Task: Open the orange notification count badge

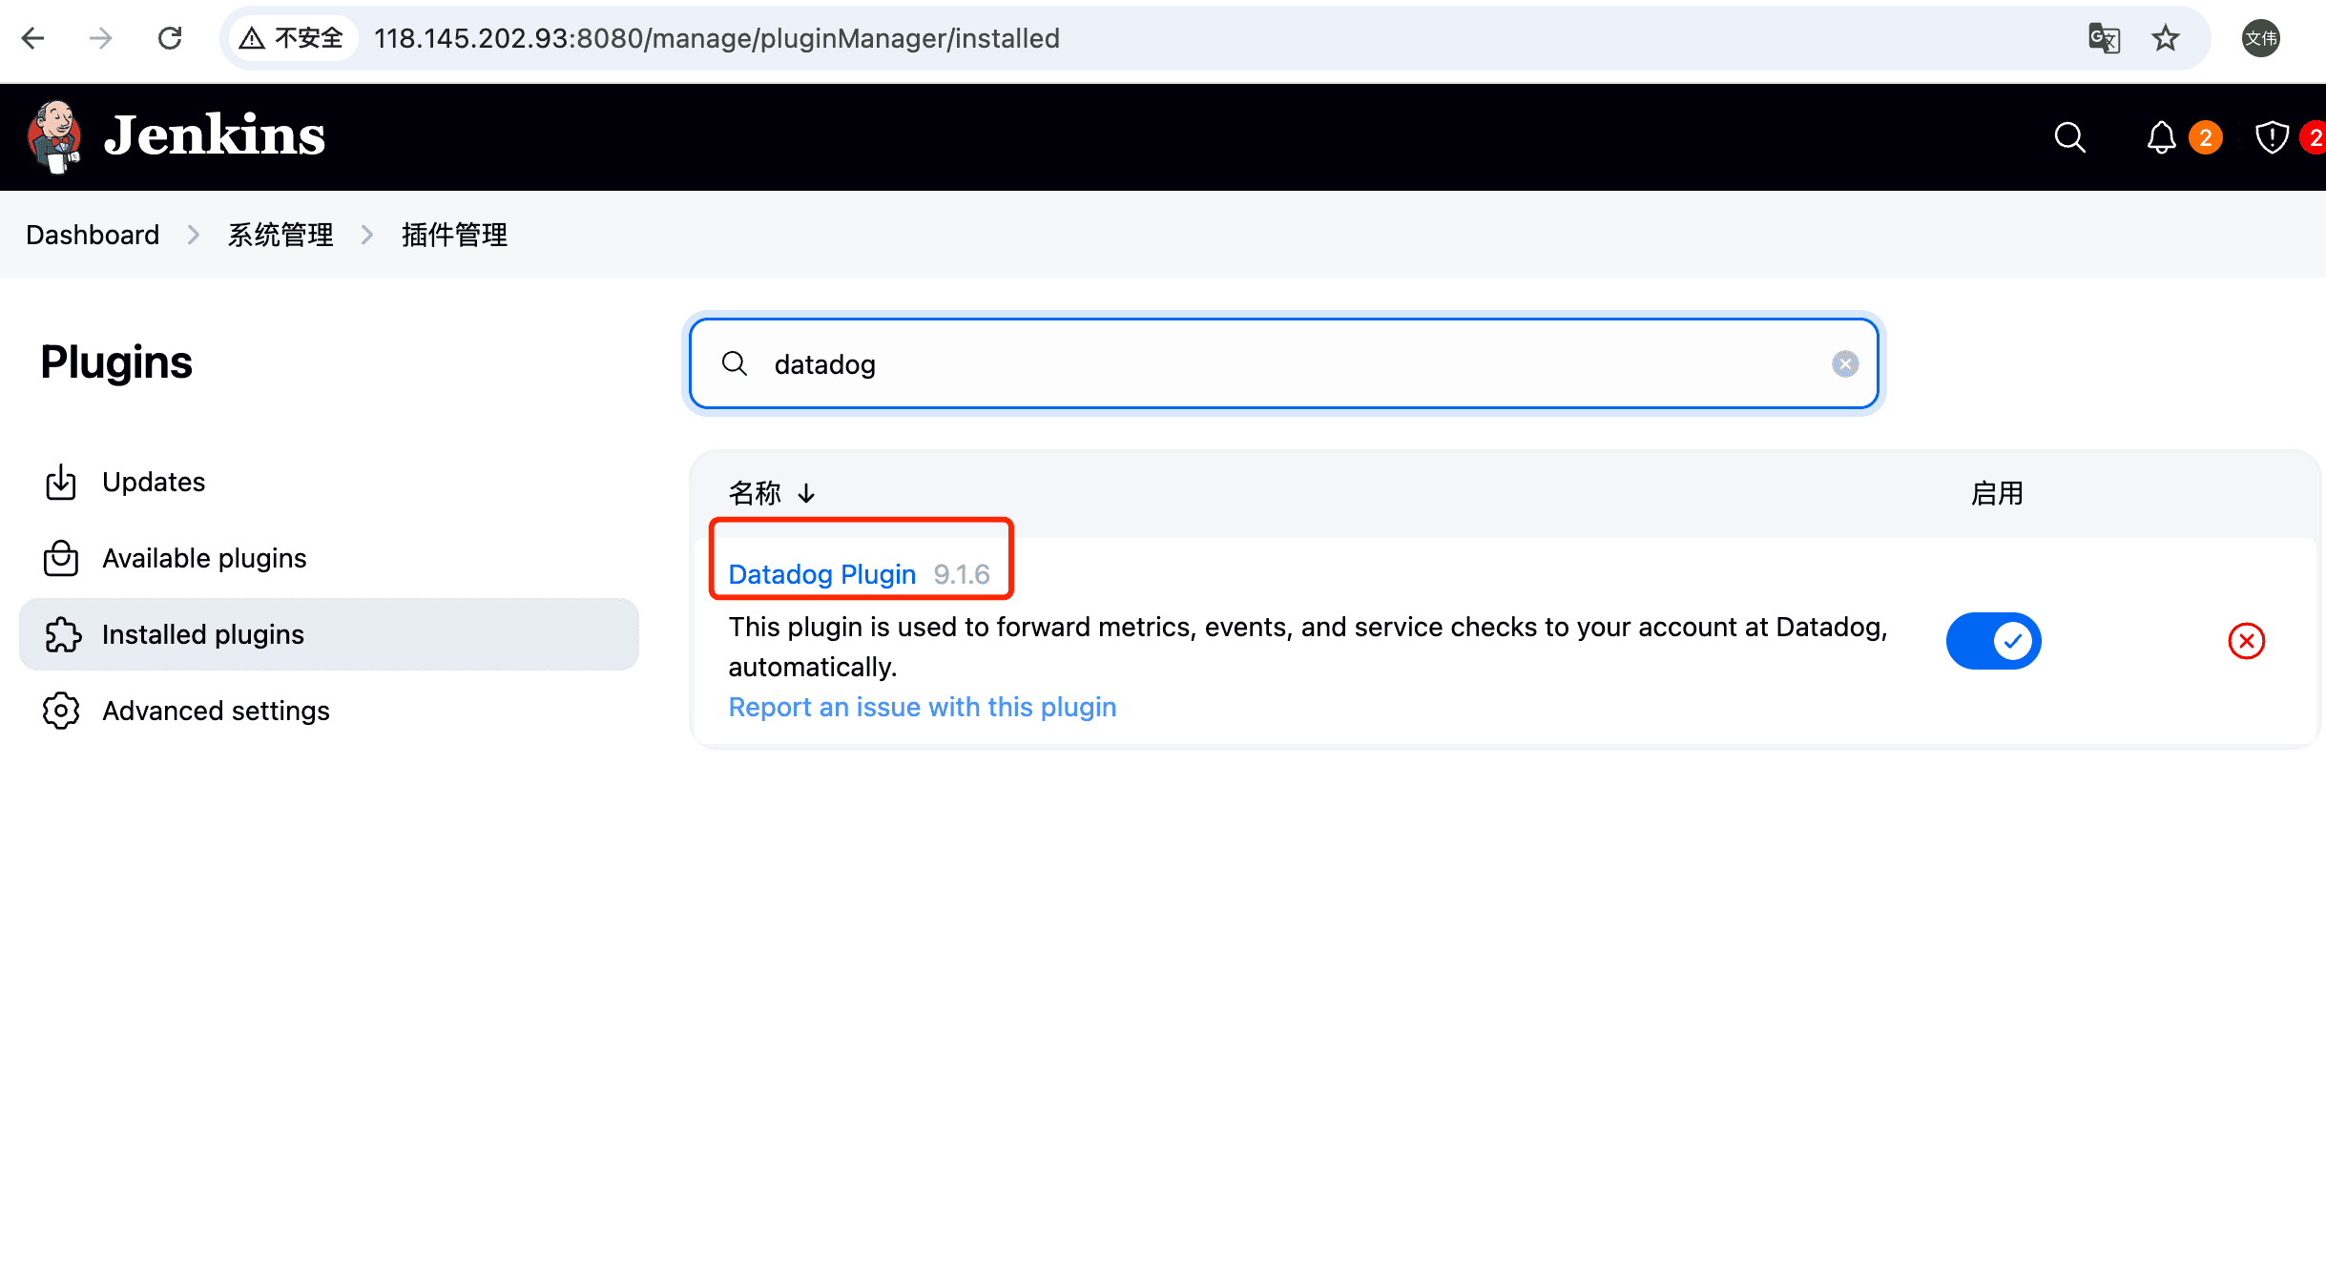Action: [x=2205, y=137]
